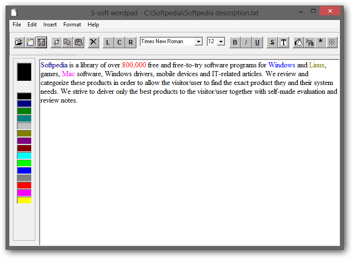Save the document with floppy disk icon
The height and width of the screenshot is (259, 353).
tap(41, 42)
